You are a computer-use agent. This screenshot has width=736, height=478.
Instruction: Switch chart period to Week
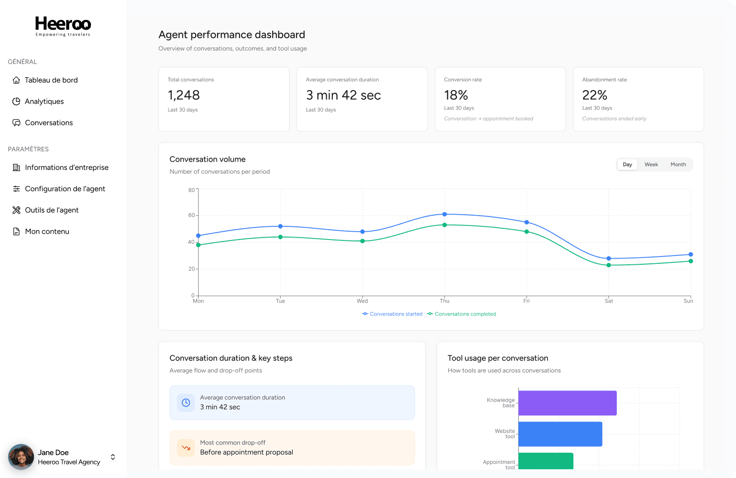pyautogui.click(x=651, y=165)
